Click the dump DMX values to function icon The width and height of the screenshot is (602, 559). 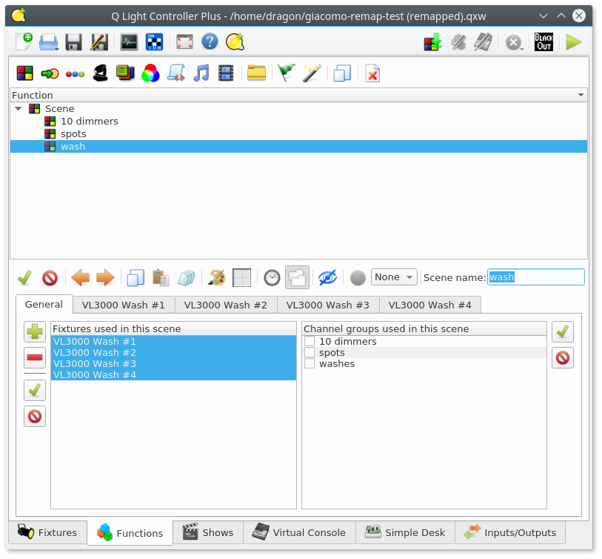click(433, 42)
